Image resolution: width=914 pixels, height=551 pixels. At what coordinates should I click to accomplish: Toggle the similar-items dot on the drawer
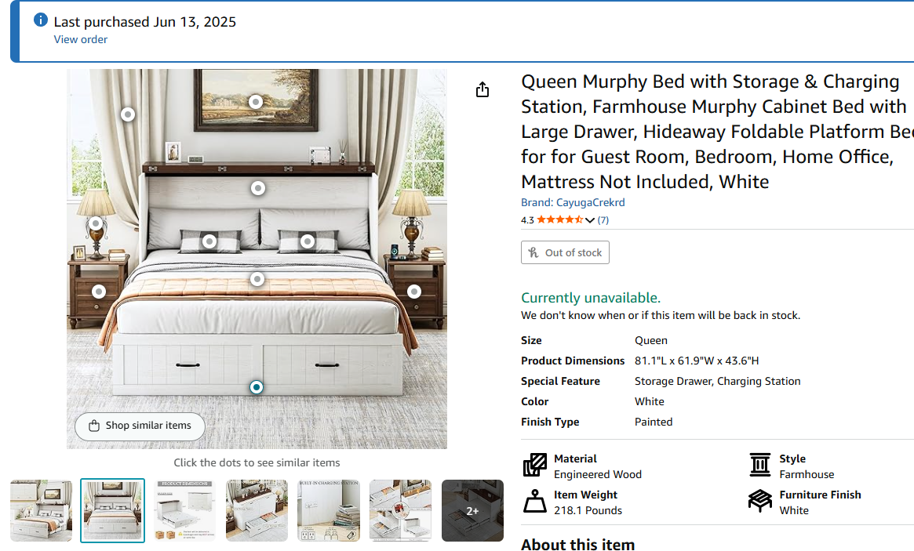pyautogui.click(x=257, y=386)
